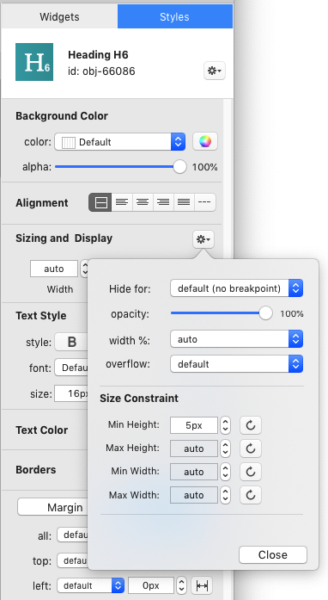Click the left margin stepper arrows

pyautogui.click(x=182, y=585)
